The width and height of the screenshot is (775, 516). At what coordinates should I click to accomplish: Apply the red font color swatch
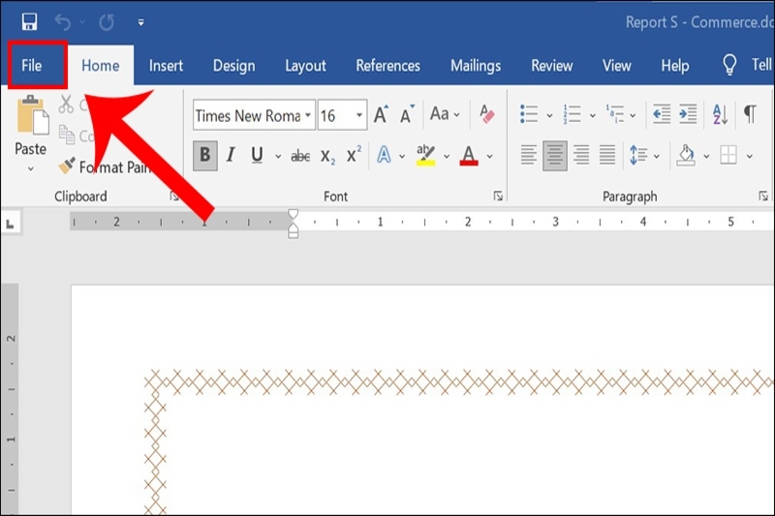[469, 155]
